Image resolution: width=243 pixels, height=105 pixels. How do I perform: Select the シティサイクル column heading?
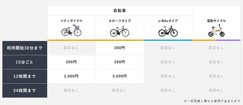[x=71, y=21]
